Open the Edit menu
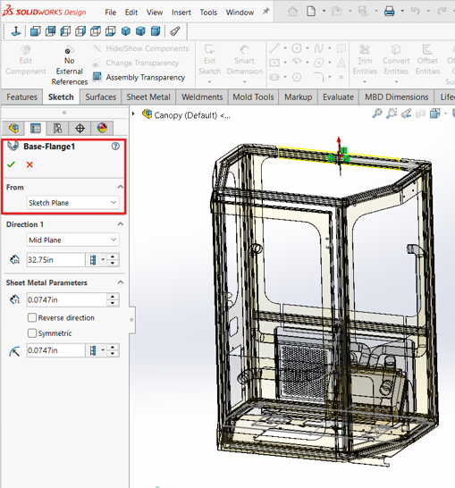This screenshot has width=455, height=488. [x=131, y=13]
